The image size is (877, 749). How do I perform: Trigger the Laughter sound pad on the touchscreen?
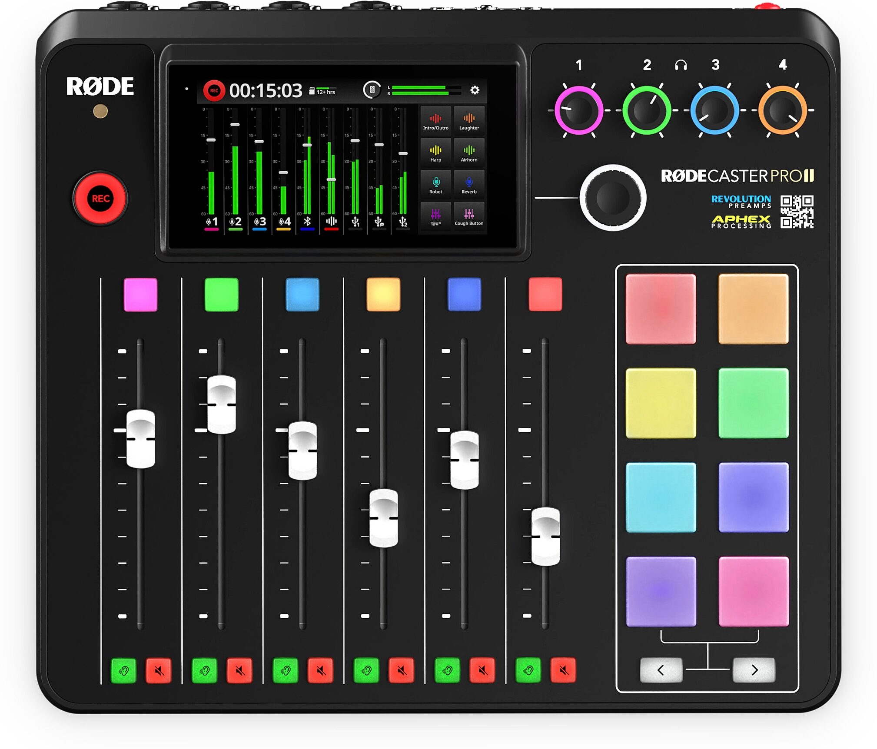(469, 121)
